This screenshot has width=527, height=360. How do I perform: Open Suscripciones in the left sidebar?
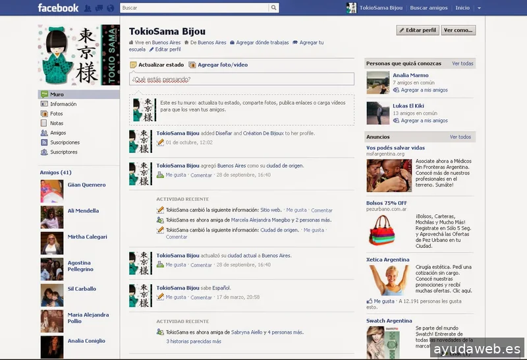pos(65,142)
